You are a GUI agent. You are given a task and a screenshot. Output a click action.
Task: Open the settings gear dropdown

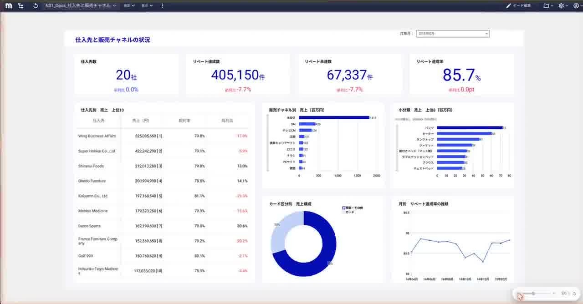(x=563, y=6)
